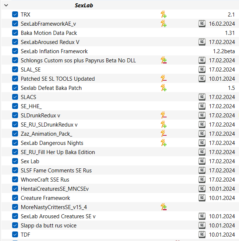This screenshot has width=239, height=241.
Task: Select the SexLabAroused Redux V entry
Action: click(50, 42)
